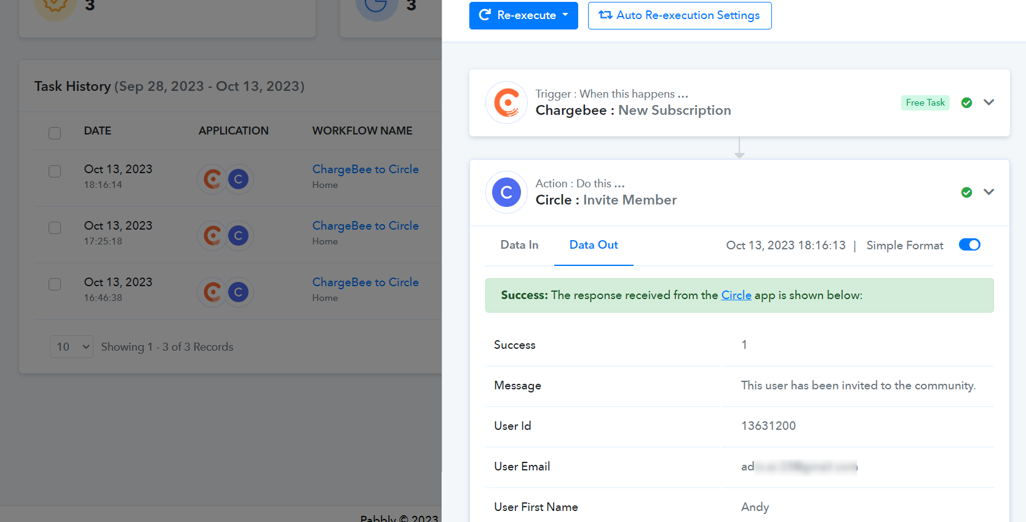Click Circle icon in 16:46:38 task row
This screenshot has height=522, width=1026.
click(239, 292)
